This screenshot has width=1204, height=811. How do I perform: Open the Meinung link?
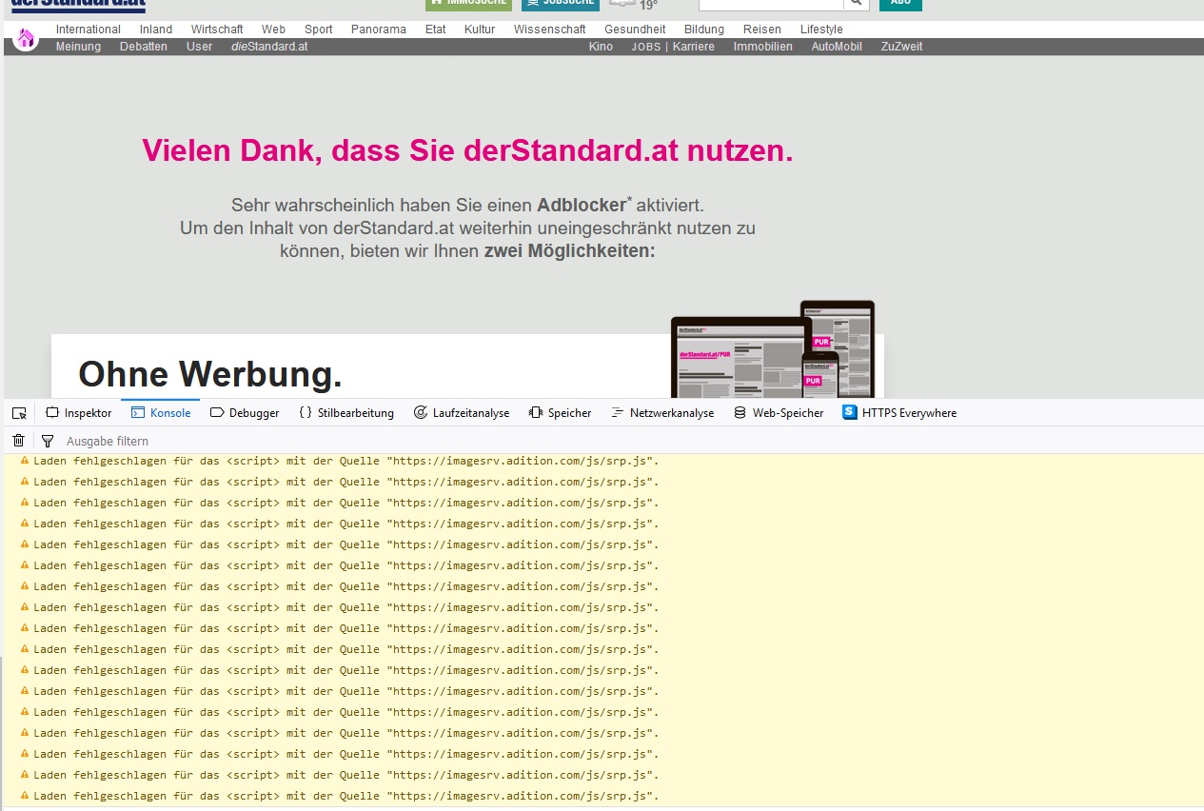click(x=78, y=47)
